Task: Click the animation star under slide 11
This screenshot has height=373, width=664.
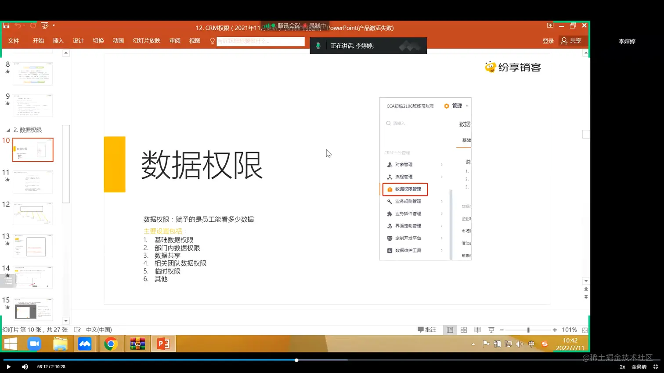Action: click(x=7, y=180)
